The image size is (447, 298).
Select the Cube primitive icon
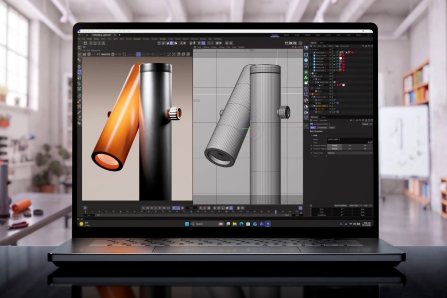306,54
